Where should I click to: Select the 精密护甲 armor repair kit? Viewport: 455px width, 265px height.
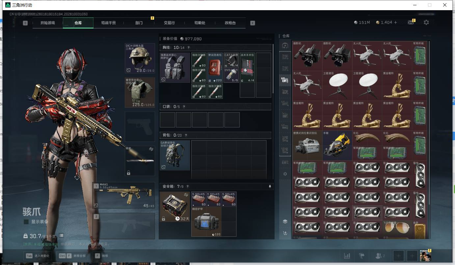pyautogui.click(x=206, y=222)
